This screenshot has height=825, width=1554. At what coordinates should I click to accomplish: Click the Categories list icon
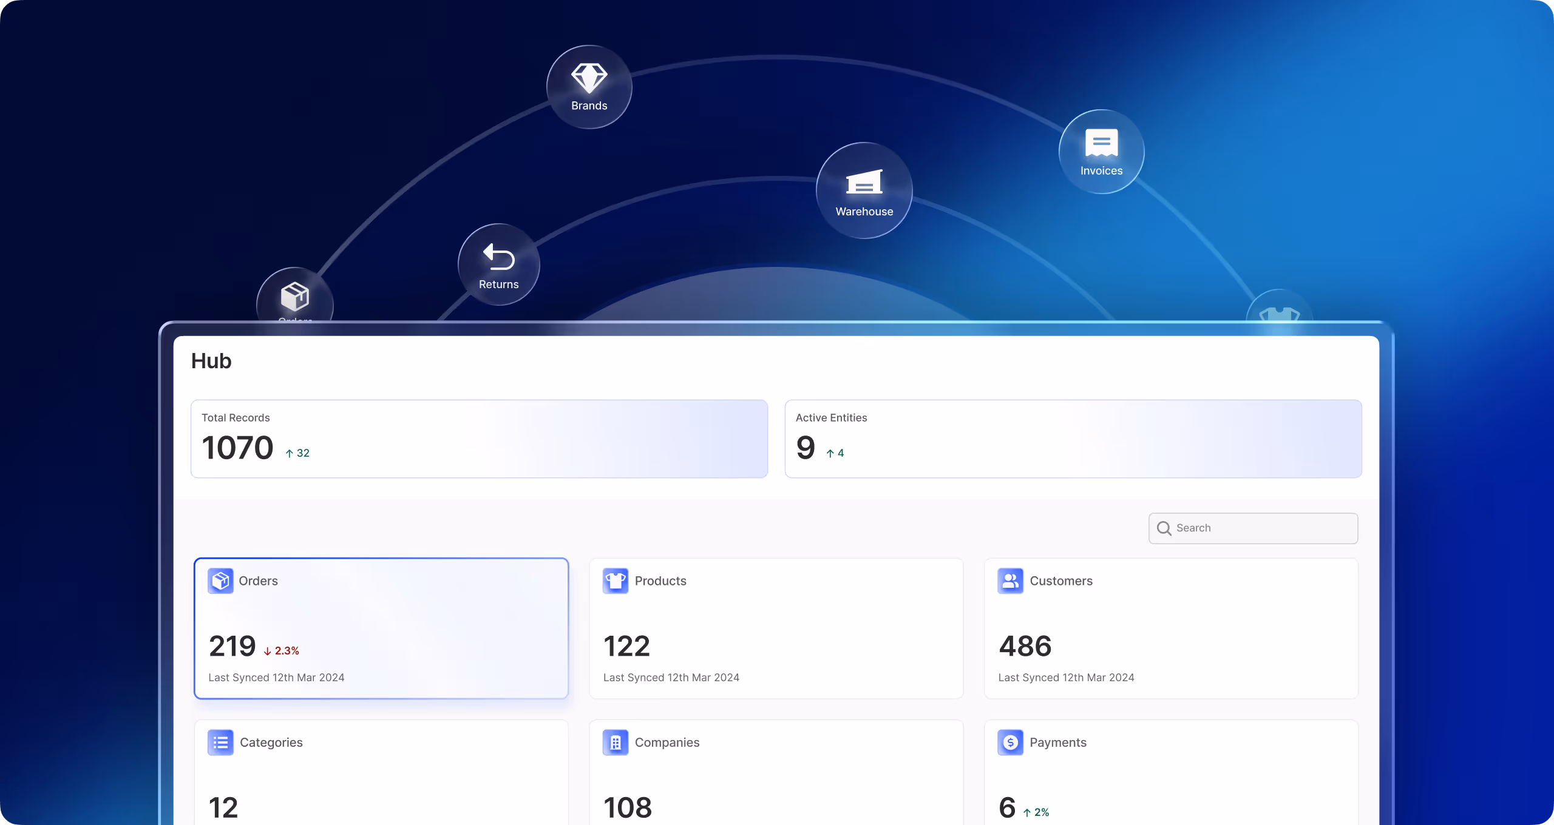point(220,742)
